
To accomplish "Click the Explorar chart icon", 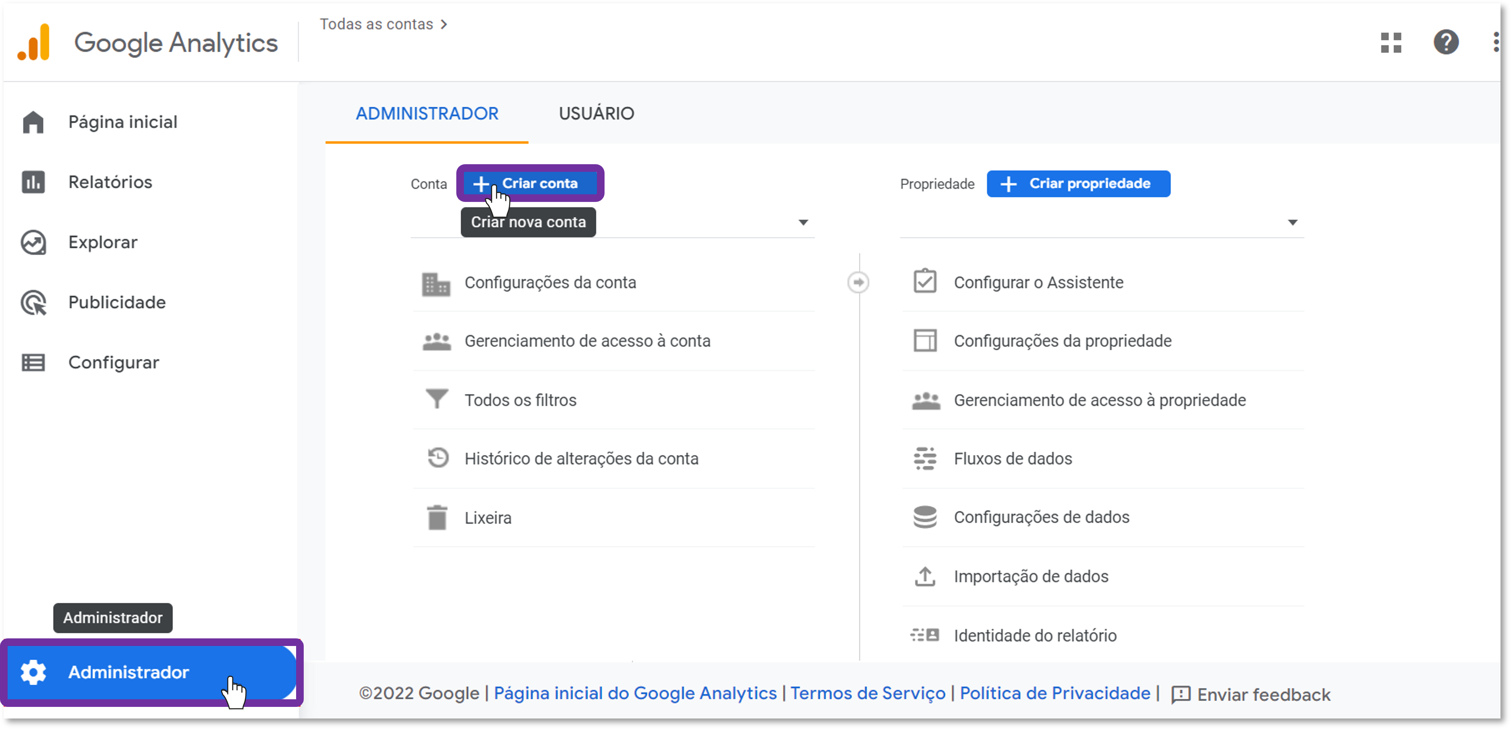I will [33, 242].
